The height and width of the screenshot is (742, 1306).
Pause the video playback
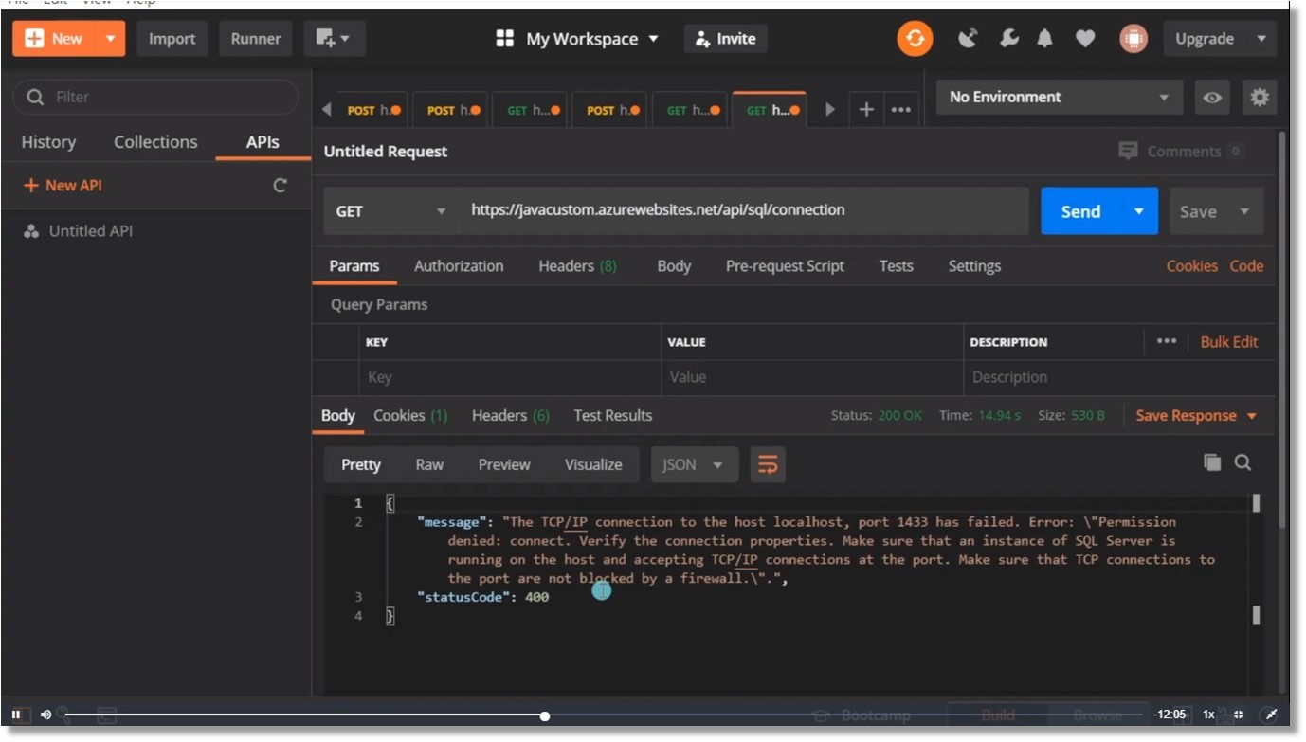pyautogui.click(x=16, y=715)
